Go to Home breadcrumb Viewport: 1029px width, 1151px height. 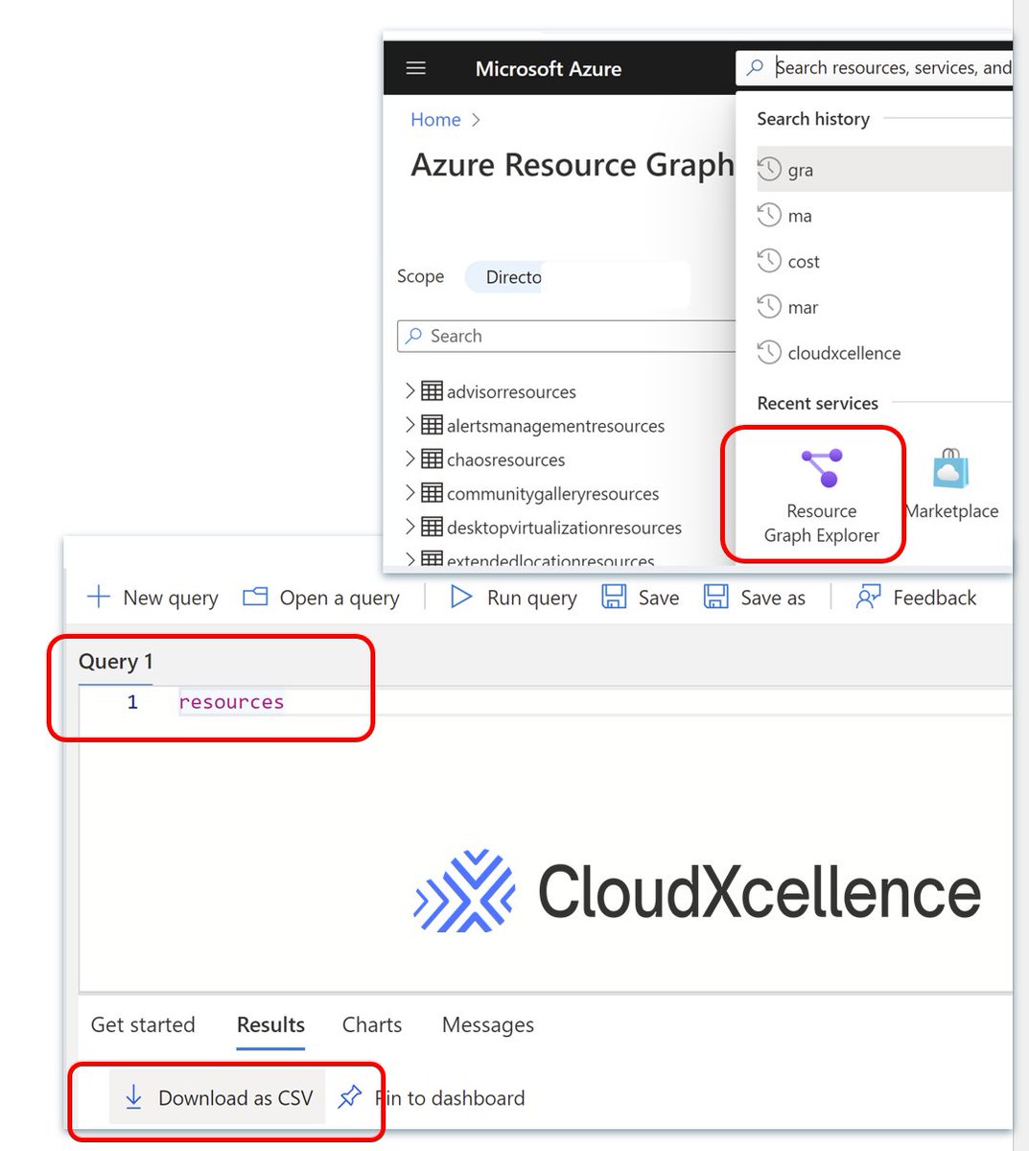click(x=435, y=120)
